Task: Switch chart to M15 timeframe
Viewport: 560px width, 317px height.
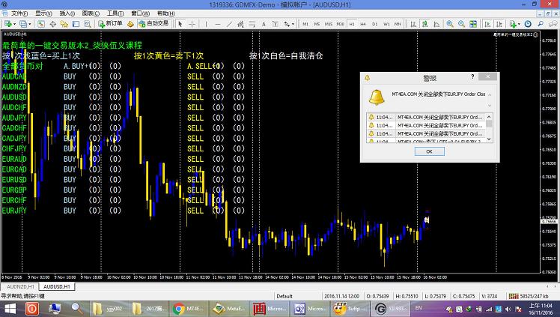Action: pyautogui.click(x=329, y=24)
